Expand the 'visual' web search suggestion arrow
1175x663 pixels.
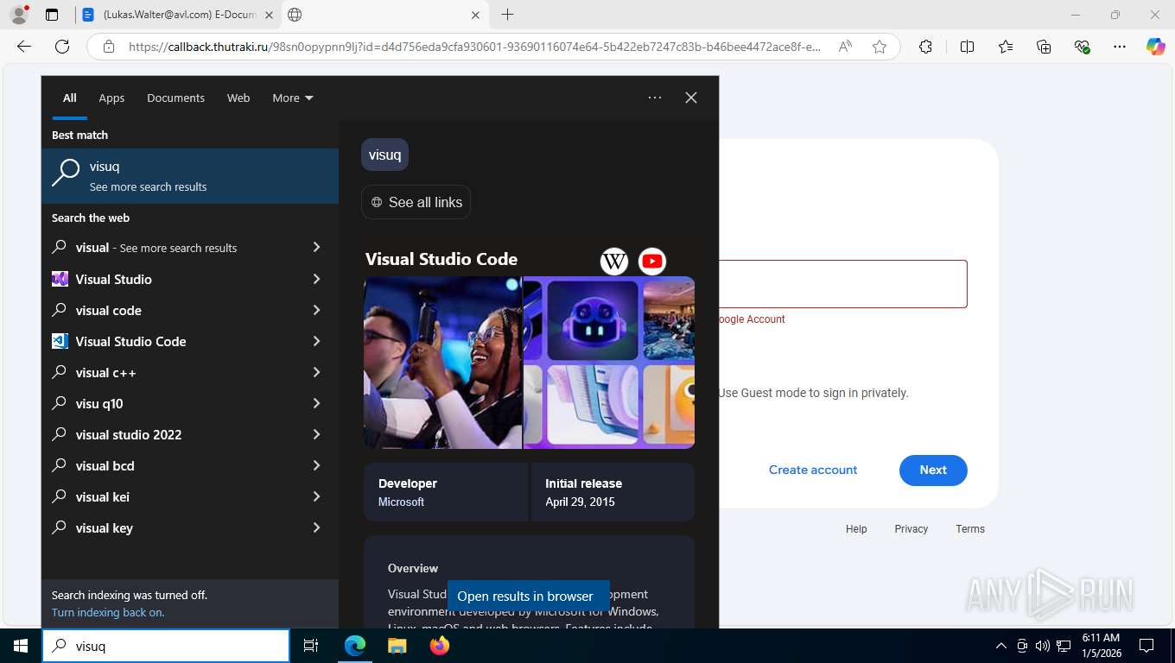click(x=316, y=248)
